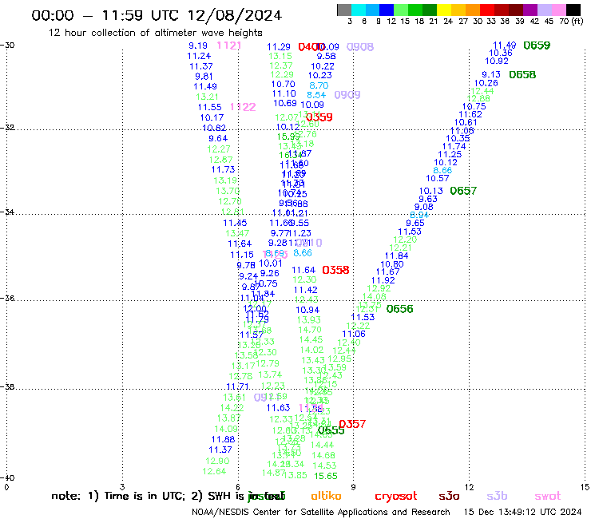Click the wave height value 11.88
The image size is (591, 519).
pos(223,439)
